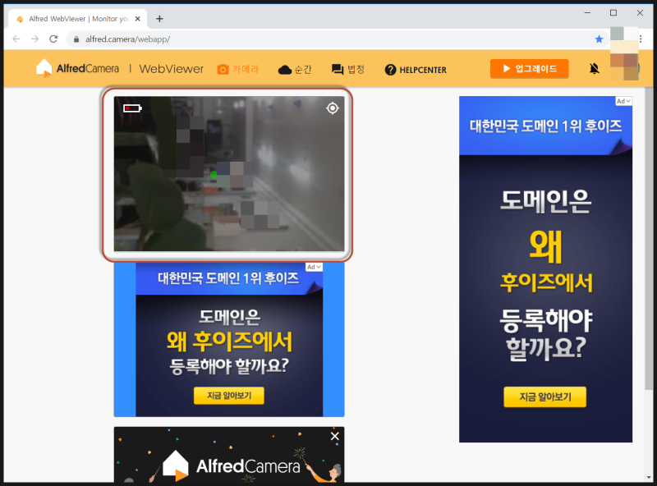Maximize the browser window
Image resolution: width=657 pixels, height=486 pixels.
click(613, 12)
